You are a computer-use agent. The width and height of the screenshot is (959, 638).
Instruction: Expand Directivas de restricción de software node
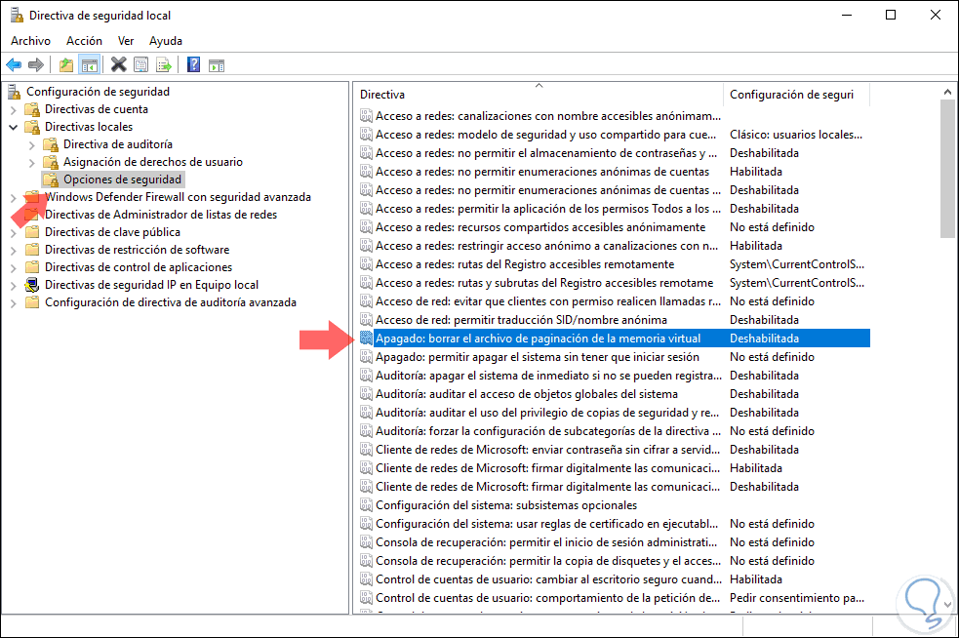pyautogui.click(x=14, y=250)
